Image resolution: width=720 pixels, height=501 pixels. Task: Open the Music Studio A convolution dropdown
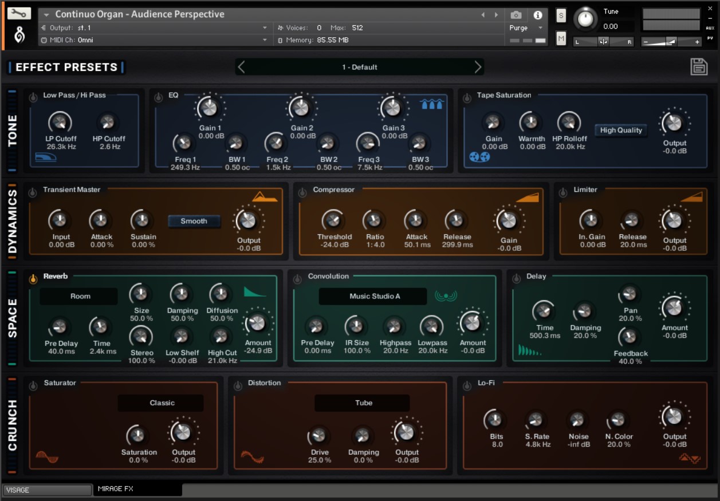coord(373,296)
